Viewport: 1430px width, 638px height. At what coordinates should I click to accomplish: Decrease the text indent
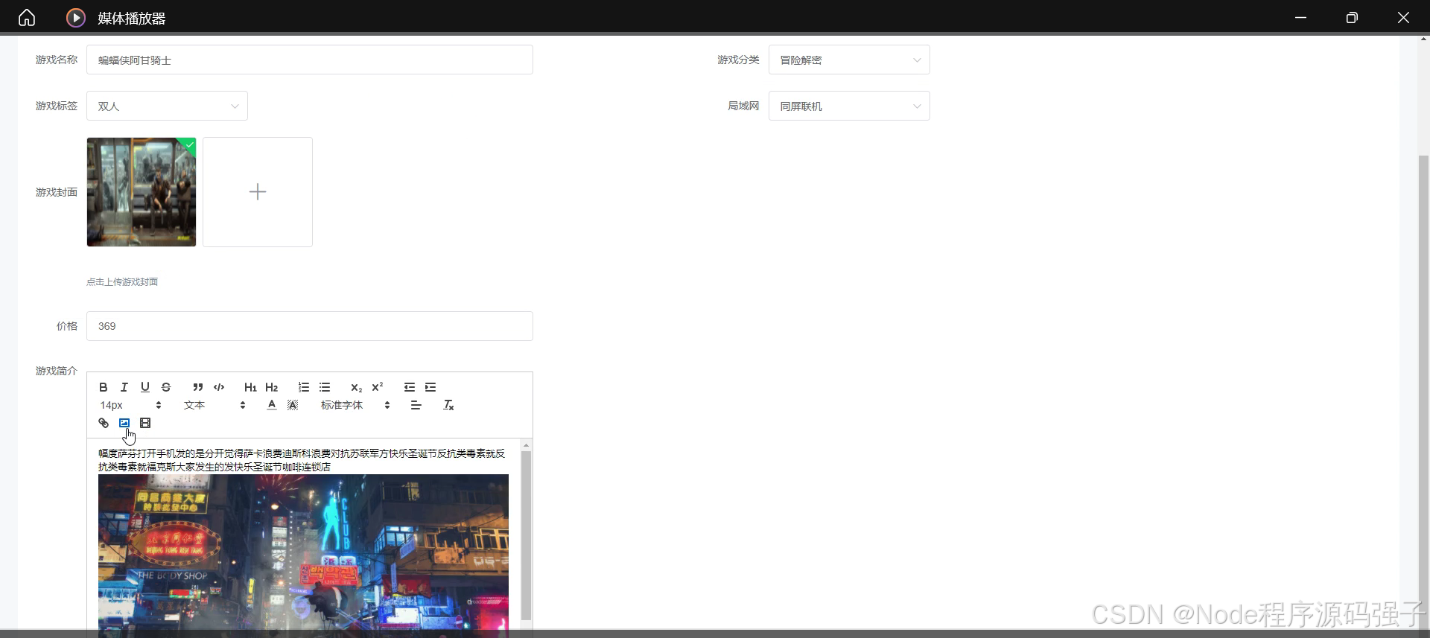(x=410, y=387)
